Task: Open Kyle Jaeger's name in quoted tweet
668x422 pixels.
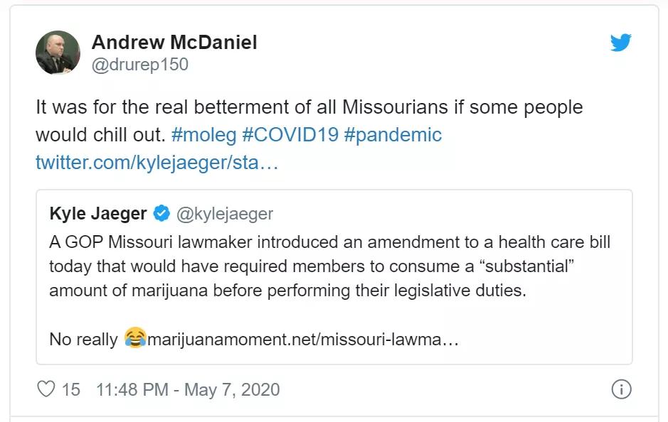Action: [x=98, y=213]
